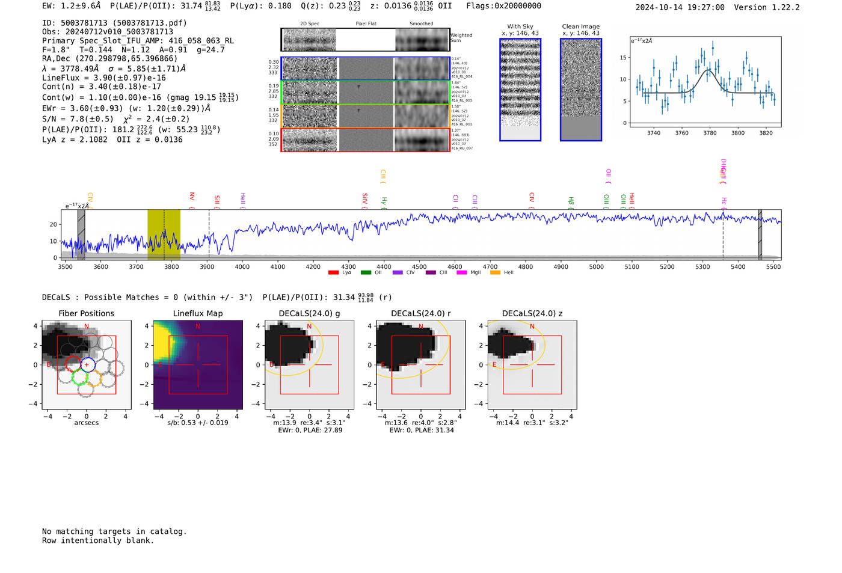The image size is (842, 573).
Task: Click the s/b: 0.53 +/- 0.019 caption
Action: coord(198,423)
